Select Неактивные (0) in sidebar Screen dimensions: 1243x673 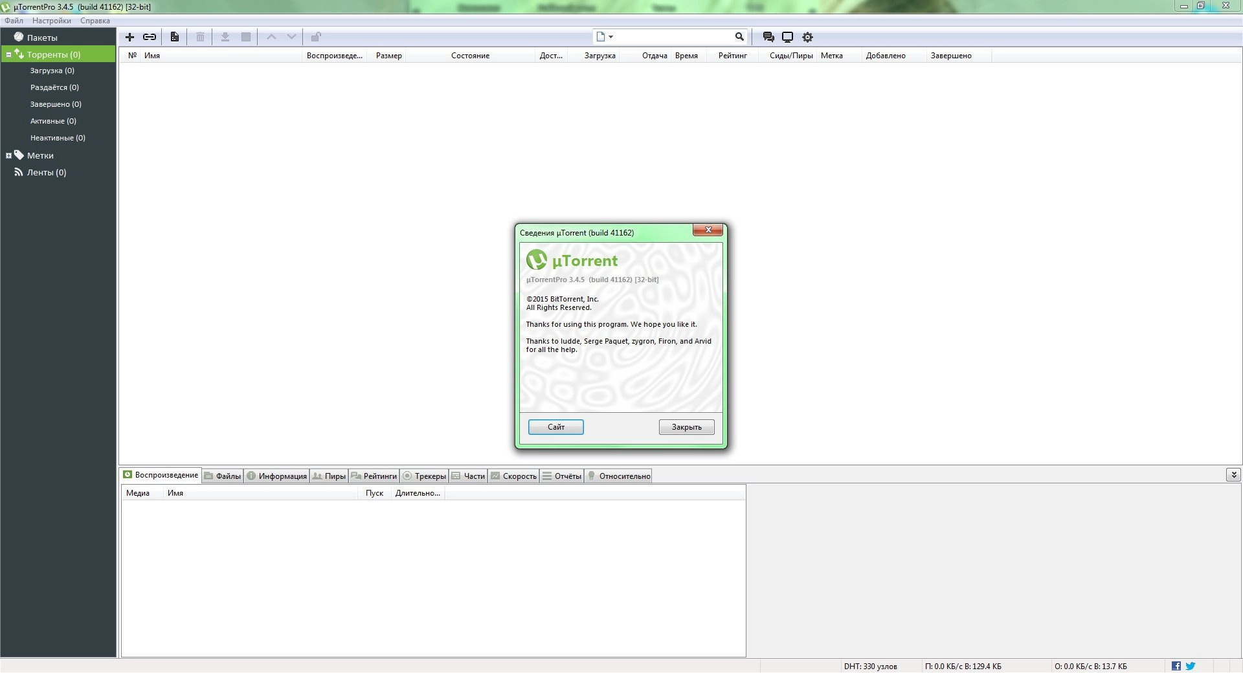(58, 138)
